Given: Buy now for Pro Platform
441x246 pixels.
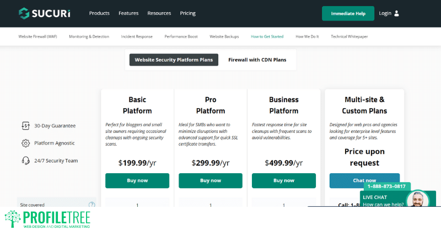Looking at the screenshot, I should coord(211,181).
